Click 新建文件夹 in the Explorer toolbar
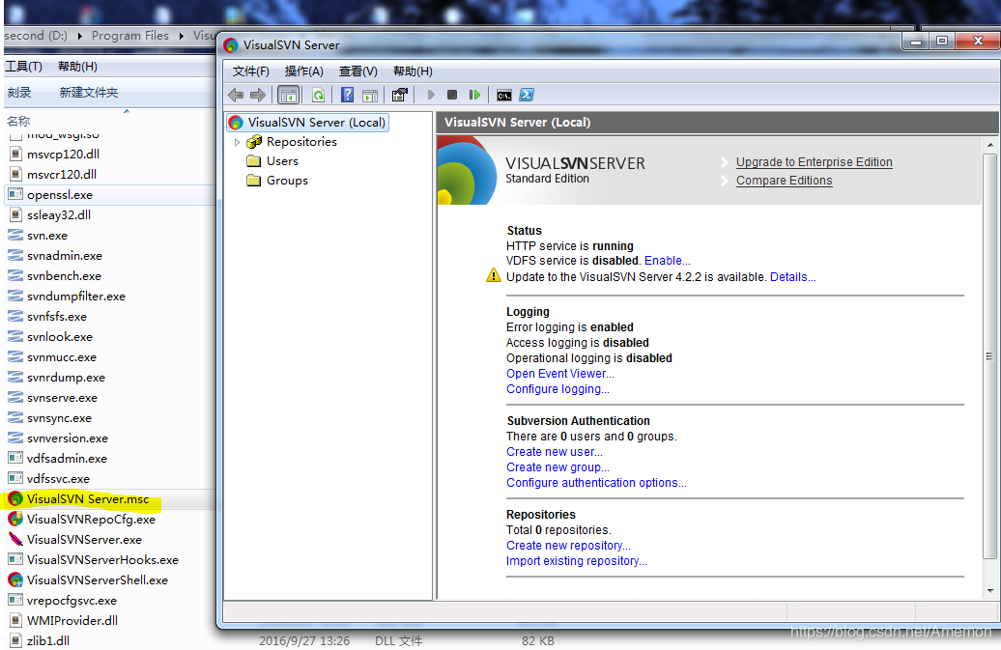This screenshot has width=1001, height=650. point(89,93)
